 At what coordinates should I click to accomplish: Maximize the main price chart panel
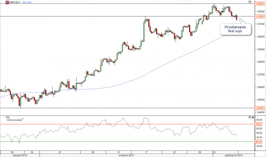pos(250,2)
